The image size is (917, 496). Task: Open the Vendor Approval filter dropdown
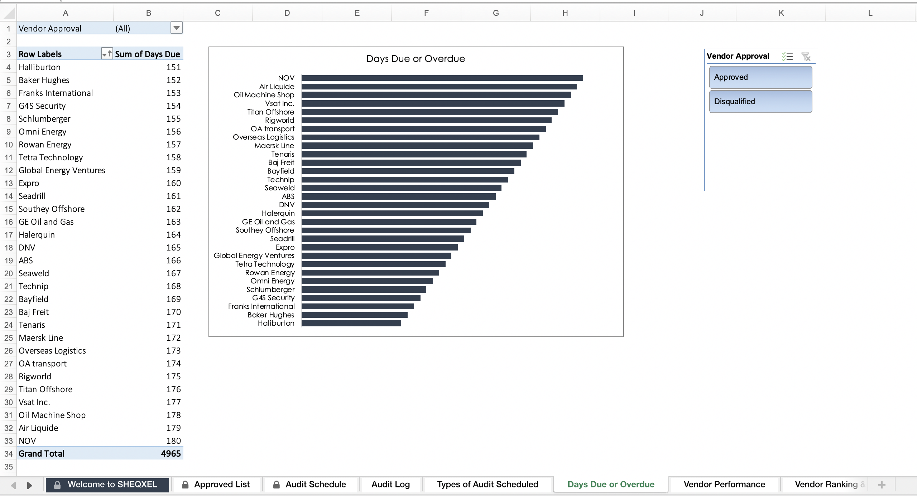tap(176, 28)
